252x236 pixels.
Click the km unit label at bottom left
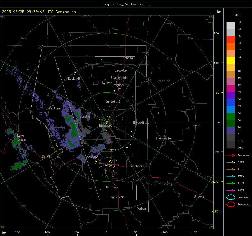[x=4, y=233]
